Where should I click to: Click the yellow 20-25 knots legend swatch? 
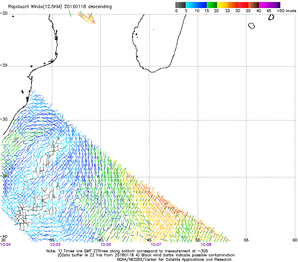pos(222,5)
